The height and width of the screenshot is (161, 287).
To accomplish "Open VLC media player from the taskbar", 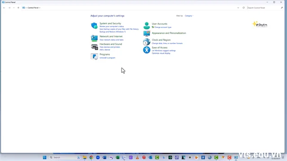I will coord(137,157).
